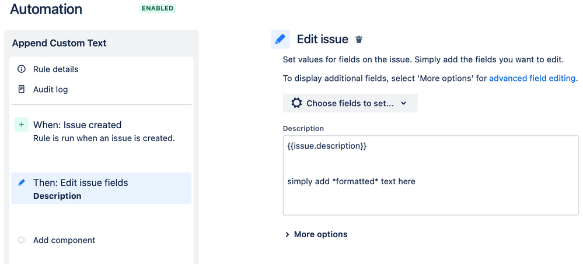Click the Append Custom Text rule title
The height and width of the screenshot is (264, 583).
pyautogui.click(x=59, y=43)
